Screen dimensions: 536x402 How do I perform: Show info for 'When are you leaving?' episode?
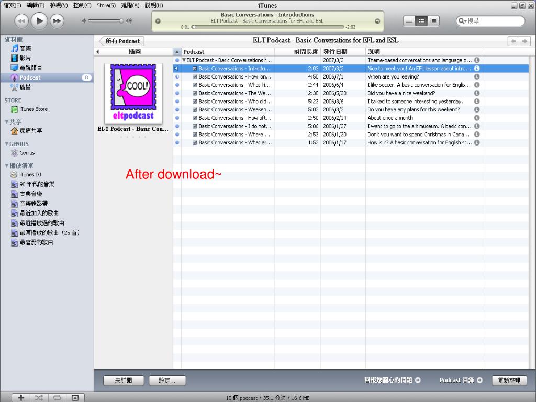(x=477, y=76)
